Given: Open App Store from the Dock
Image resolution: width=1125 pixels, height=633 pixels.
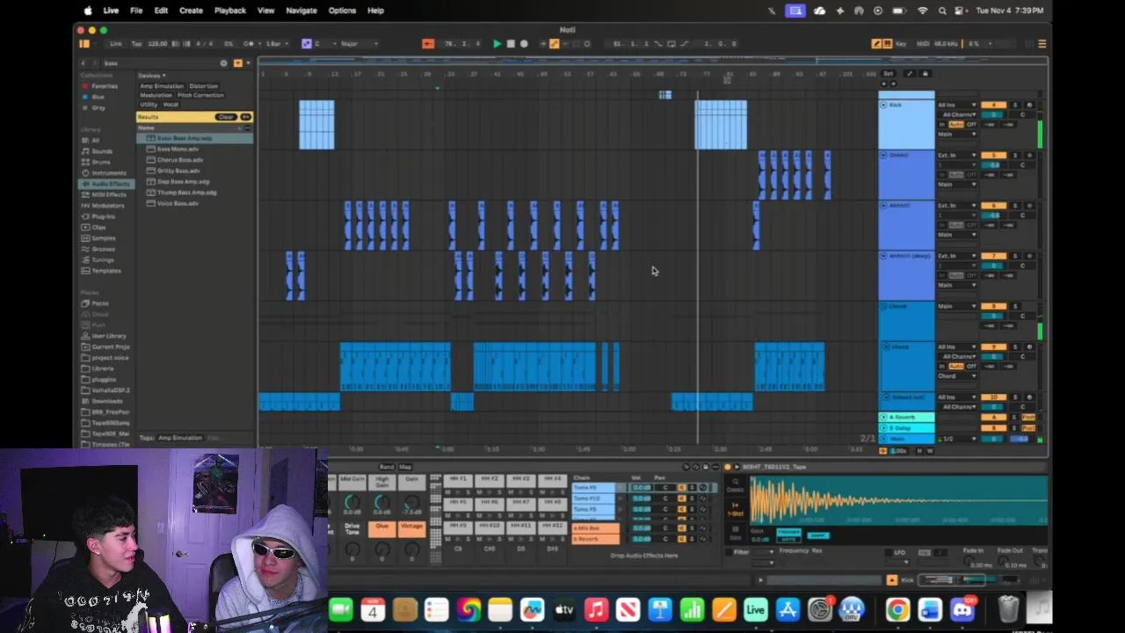Looking at the screenshot, I should click(787, 609).
